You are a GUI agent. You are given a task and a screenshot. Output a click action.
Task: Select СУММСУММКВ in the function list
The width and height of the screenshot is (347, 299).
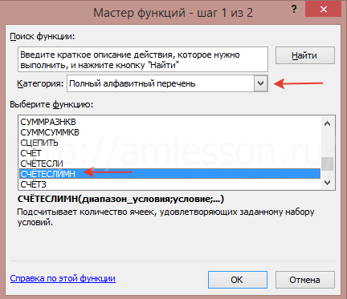(170, 132)
